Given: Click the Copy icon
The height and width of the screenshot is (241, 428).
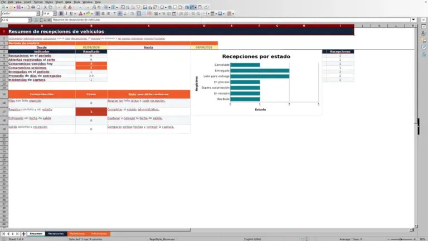Looking at the screenshot, I should click(x=50, y=7).
